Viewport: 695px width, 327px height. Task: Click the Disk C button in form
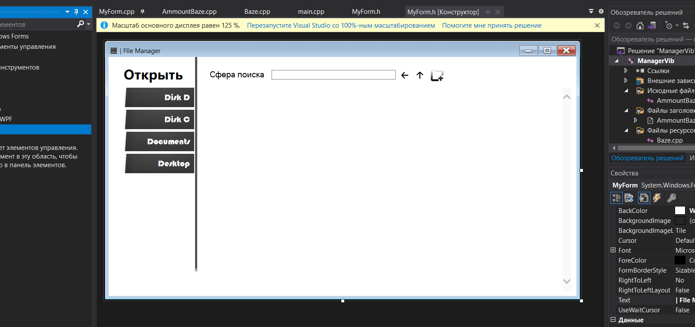[160, 119]
